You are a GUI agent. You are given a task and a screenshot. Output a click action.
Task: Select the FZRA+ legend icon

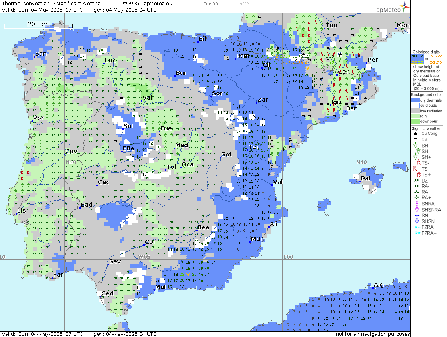417,233
